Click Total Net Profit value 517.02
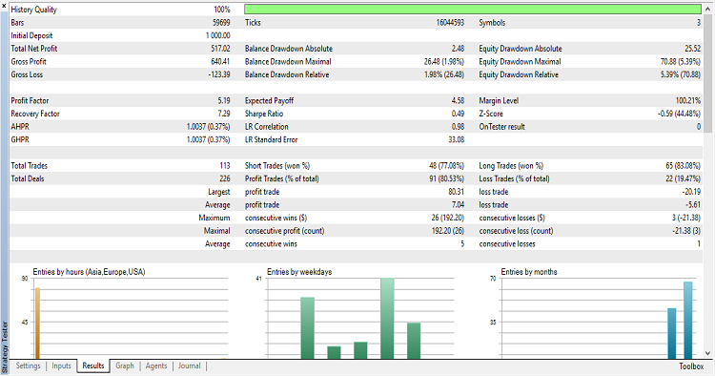Screen dimensions: 715x376 (x=221, y=49)
